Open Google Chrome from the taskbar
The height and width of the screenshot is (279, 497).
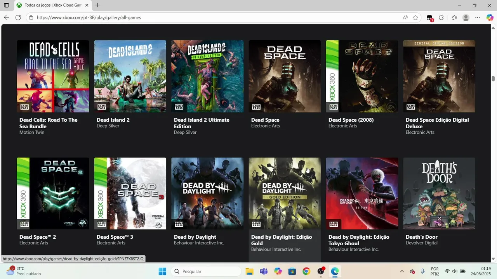pyautogui.click(x=306, y=271)
